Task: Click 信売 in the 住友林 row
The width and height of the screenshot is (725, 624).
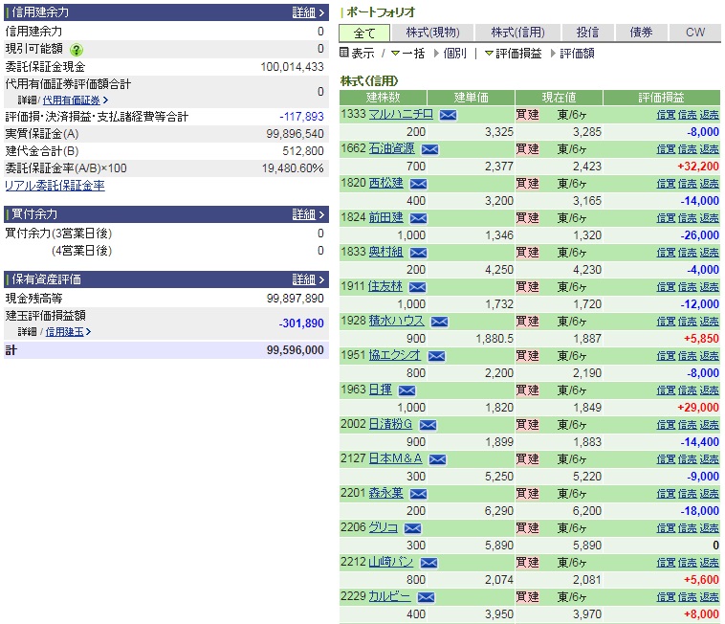Action: [x=687, y=287]
